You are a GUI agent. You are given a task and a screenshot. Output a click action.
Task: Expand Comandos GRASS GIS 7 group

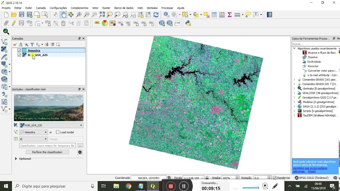click(294, 84)
